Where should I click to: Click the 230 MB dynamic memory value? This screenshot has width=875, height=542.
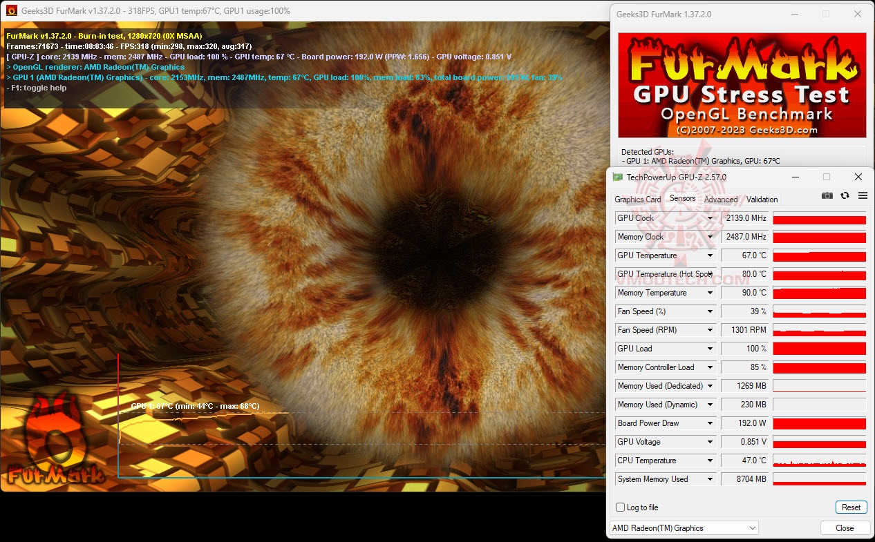coord(745,405)
